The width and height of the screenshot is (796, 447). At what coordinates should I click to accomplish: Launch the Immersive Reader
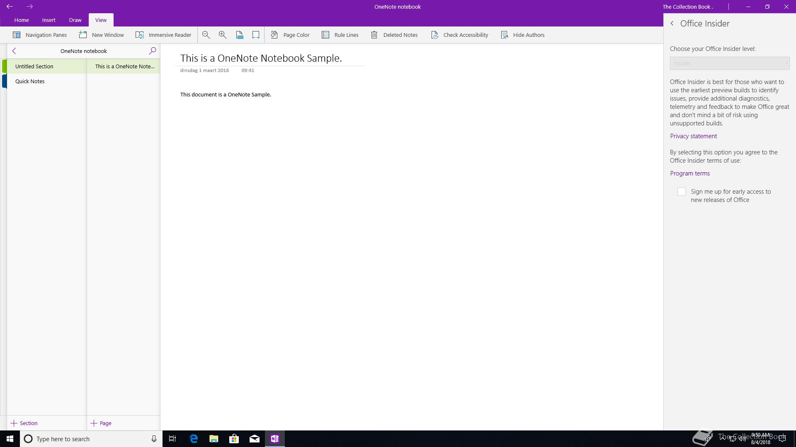(163, 35)
